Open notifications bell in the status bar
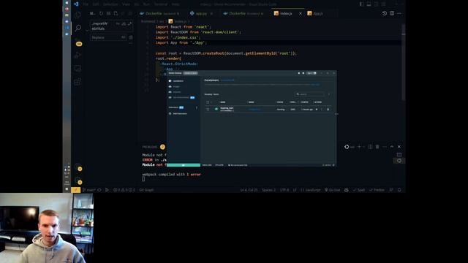This screenshot has width=468, height=263. pyautogui.click(x=399, y=190)
